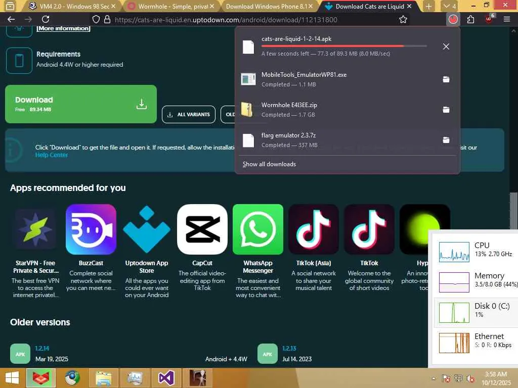Open the TikTok app icon
The height and width of the screenshot is (388, 518).
369,229
